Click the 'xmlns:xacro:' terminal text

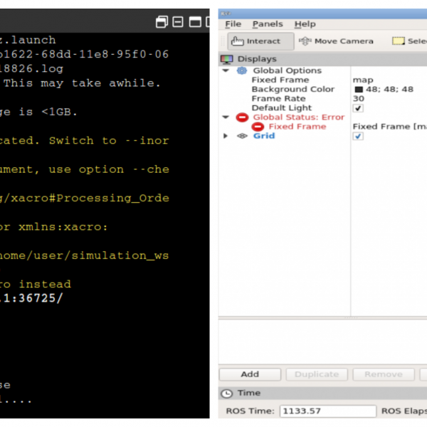point(63,227)
